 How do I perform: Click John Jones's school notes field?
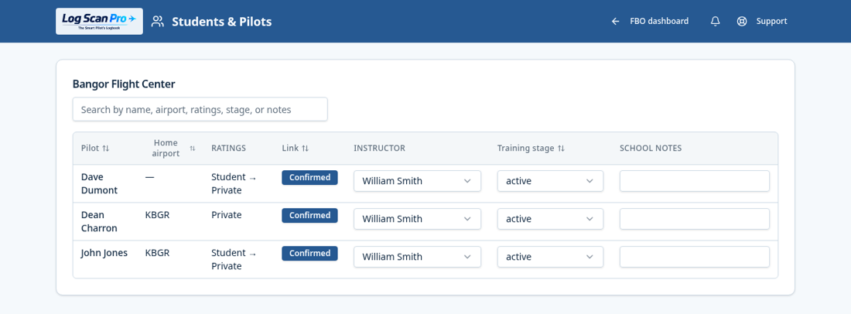pos(695,257)
